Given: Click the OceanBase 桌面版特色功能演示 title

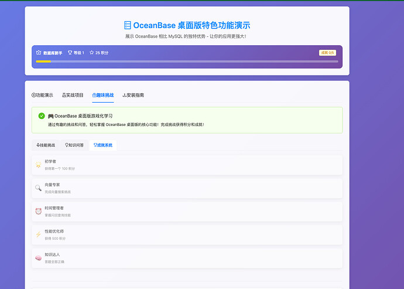Looking at the screenshot, I should coord(191,25).
